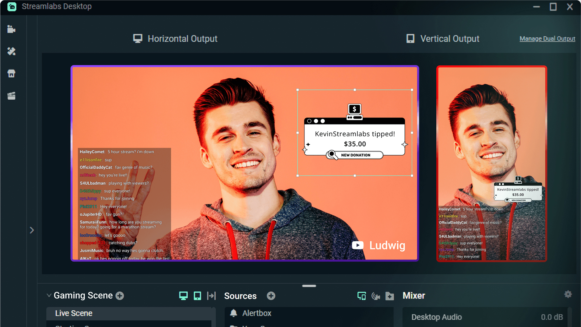
Task: Toggle vertical output display icon
Action: [x=197, y=296]
